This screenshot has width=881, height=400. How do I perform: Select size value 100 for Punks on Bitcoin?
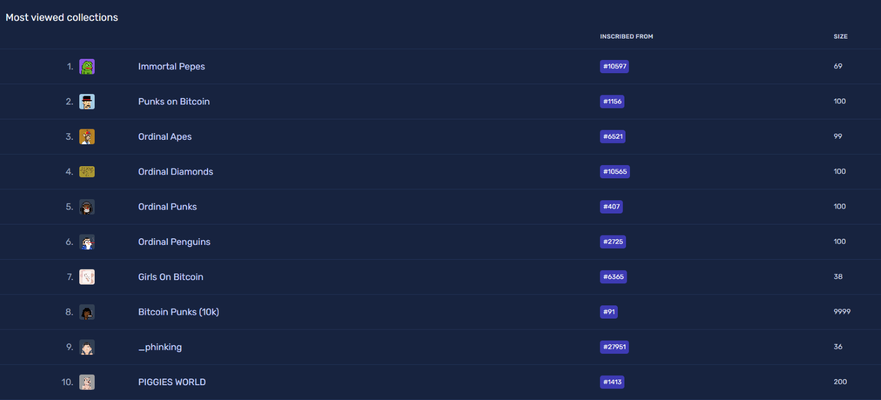pyautogui.click(x=840, y=101)
